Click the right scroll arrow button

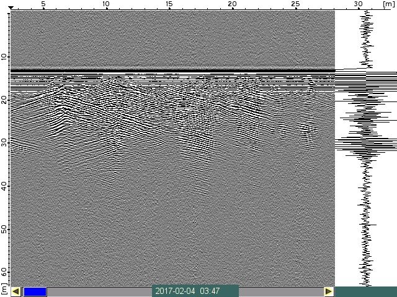[x=329, y=291]
